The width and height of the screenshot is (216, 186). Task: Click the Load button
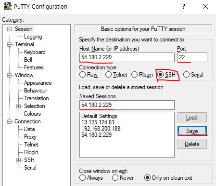click(192, 118)
